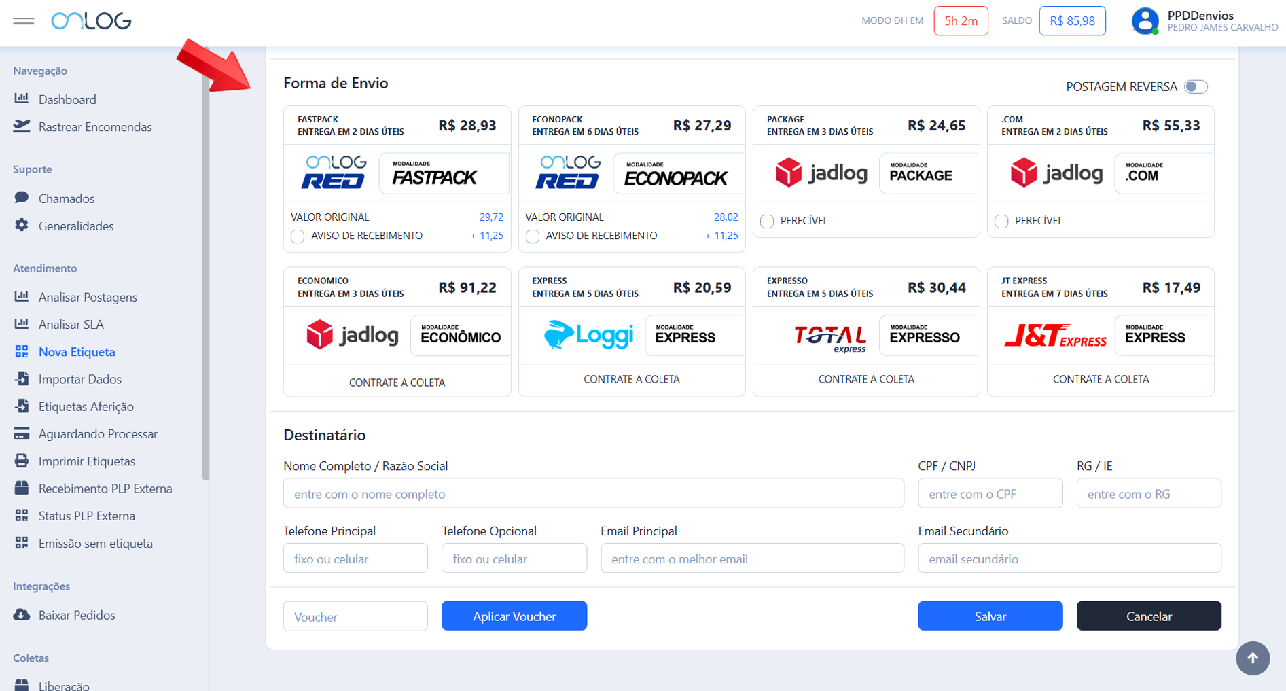This screenshot has width=1286, height=691.
Task: Enable Perecível for Jadlog Package
Action: 767,221
